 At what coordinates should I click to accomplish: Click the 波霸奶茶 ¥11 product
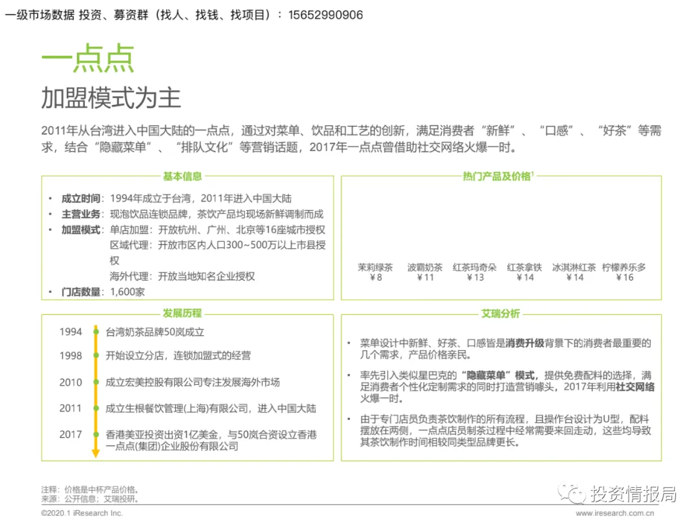tap(425, 272)
